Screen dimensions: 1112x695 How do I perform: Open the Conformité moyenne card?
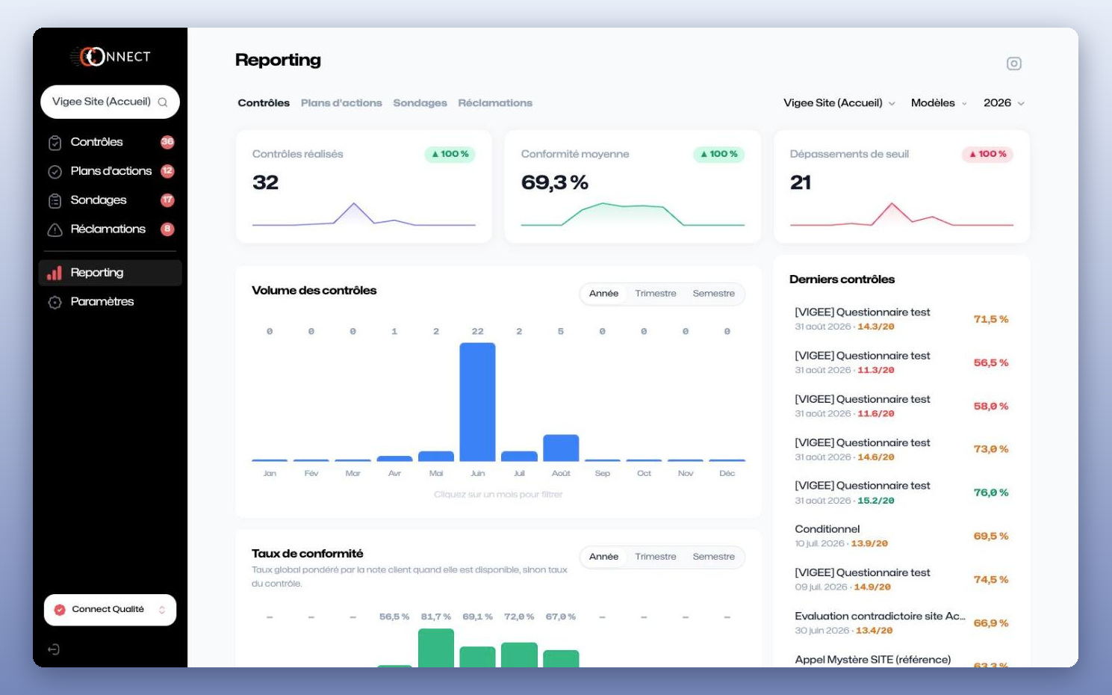point(633,187)
